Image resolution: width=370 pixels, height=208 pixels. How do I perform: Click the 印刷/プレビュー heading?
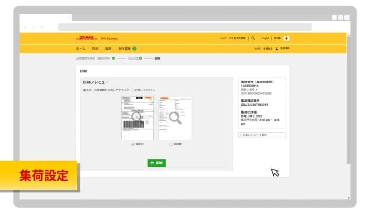95,82
